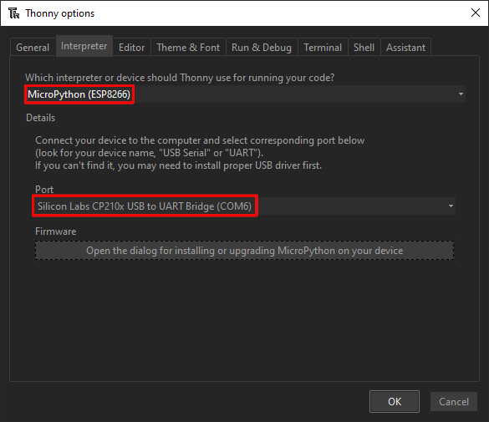Click the Thonny logo icon in title bar
Viewport: 489px width, 422px height.
click(14, 13)
